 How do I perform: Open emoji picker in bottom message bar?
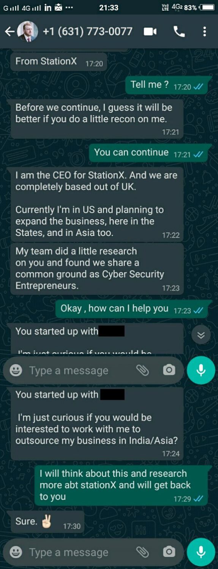(x=16, y=552)
